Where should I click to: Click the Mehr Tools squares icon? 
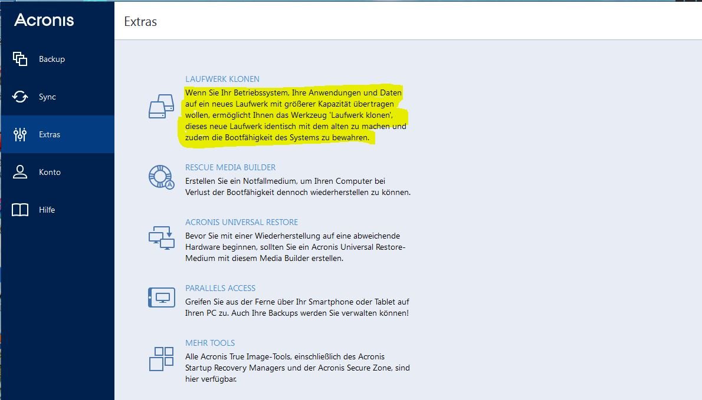161,359
